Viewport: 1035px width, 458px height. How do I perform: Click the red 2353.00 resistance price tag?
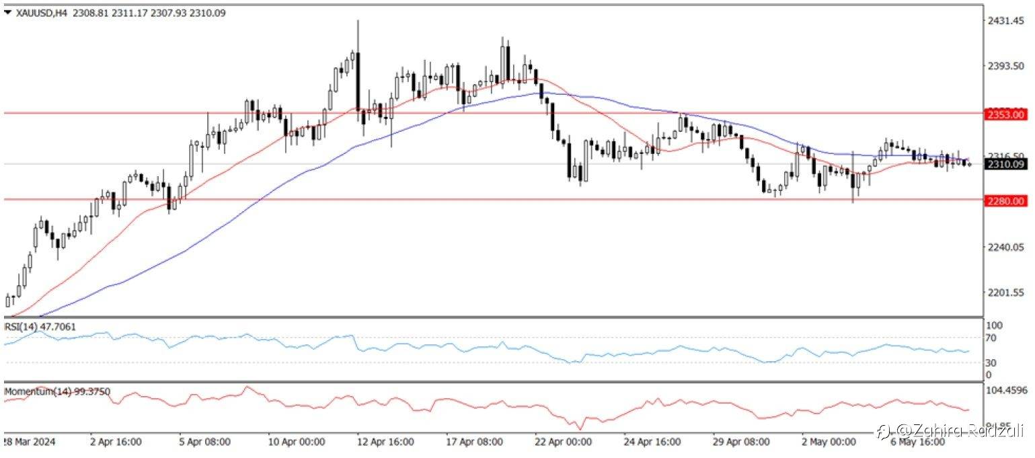[1006, 114]
